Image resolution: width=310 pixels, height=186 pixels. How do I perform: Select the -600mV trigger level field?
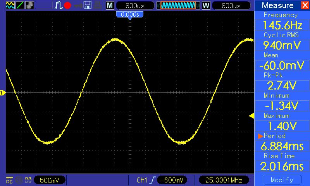pyautogui.click(x=172, y=180)
